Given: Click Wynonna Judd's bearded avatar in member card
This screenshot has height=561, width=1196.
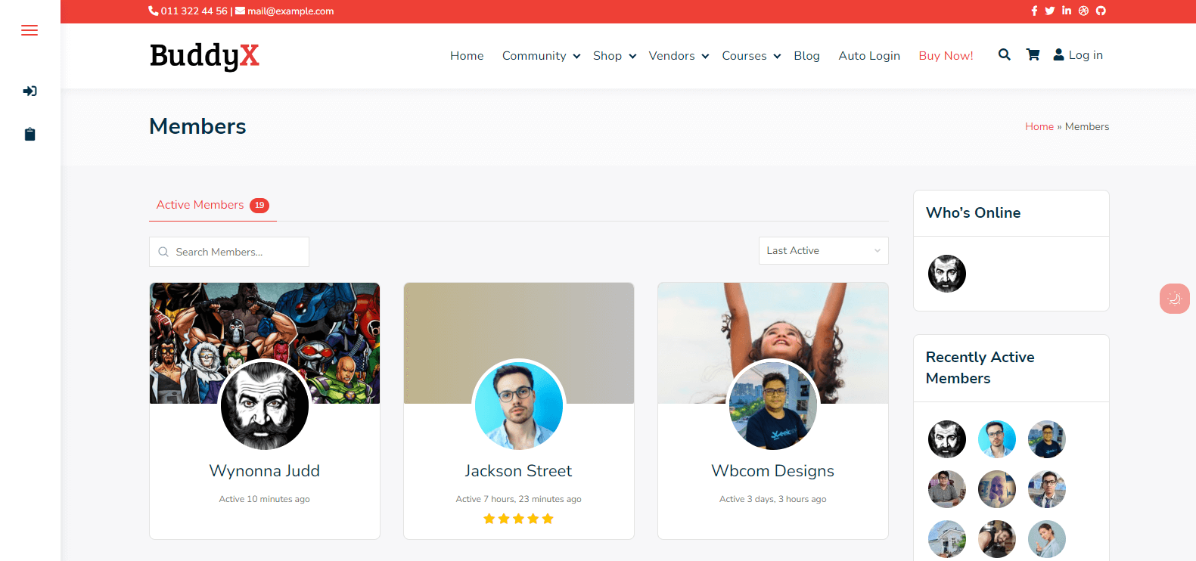Looking at the screenshot, I should (x=265, y=405).
